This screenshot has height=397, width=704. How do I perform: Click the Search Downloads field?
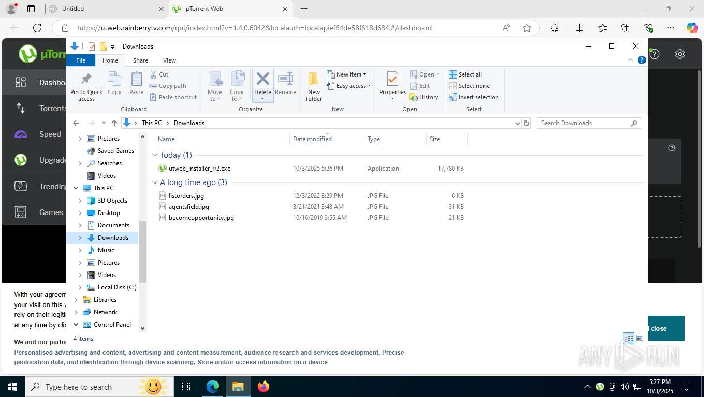[589, 123]
